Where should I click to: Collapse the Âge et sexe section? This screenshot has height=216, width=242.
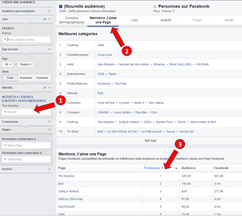49,49
